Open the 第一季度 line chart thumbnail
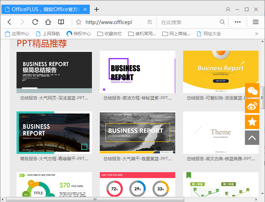The image size is (265, 202). coord(221,184)
